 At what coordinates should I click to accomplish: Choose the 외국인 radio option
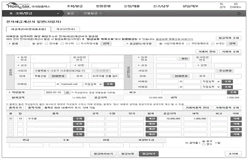click(x=213, y=43)
